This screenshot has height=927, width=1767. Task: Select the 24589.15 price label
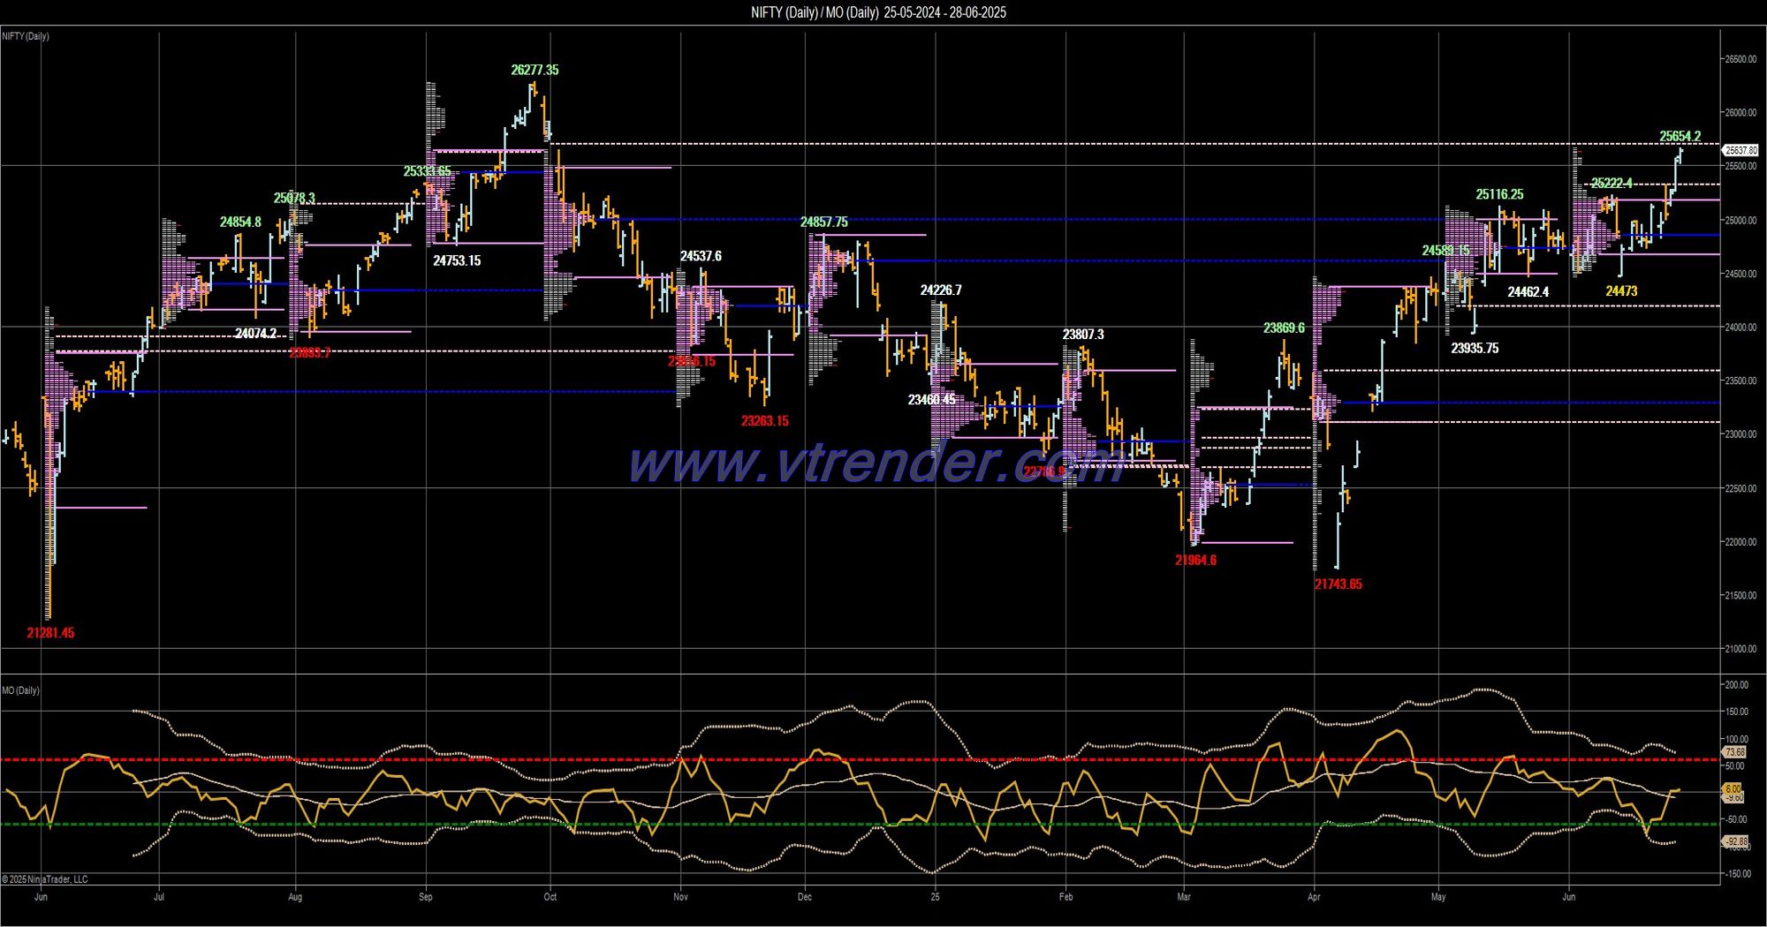click(1445, 251)
